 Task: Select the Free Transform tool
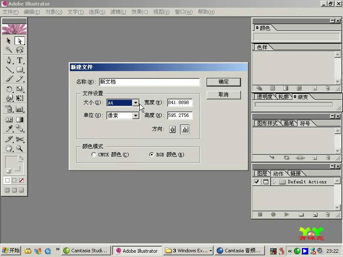coord(20,98)
